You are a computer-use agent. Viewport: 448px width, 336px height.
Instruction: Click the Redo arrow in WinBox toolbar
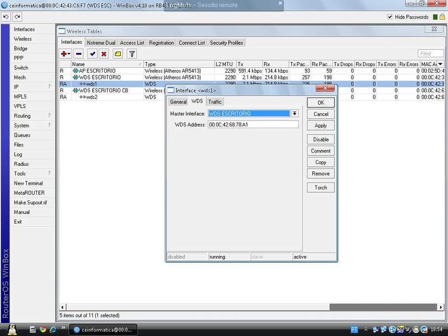click(17, 17)
